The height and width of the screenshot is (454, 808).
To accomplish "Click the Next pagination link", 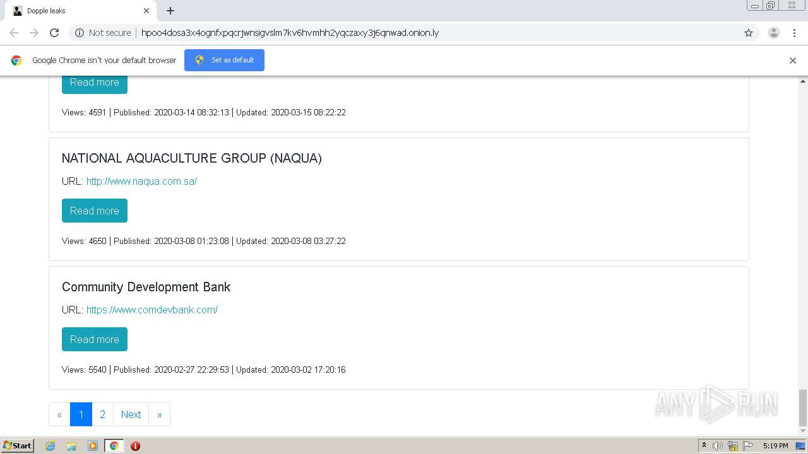I will tap(131, 414).
